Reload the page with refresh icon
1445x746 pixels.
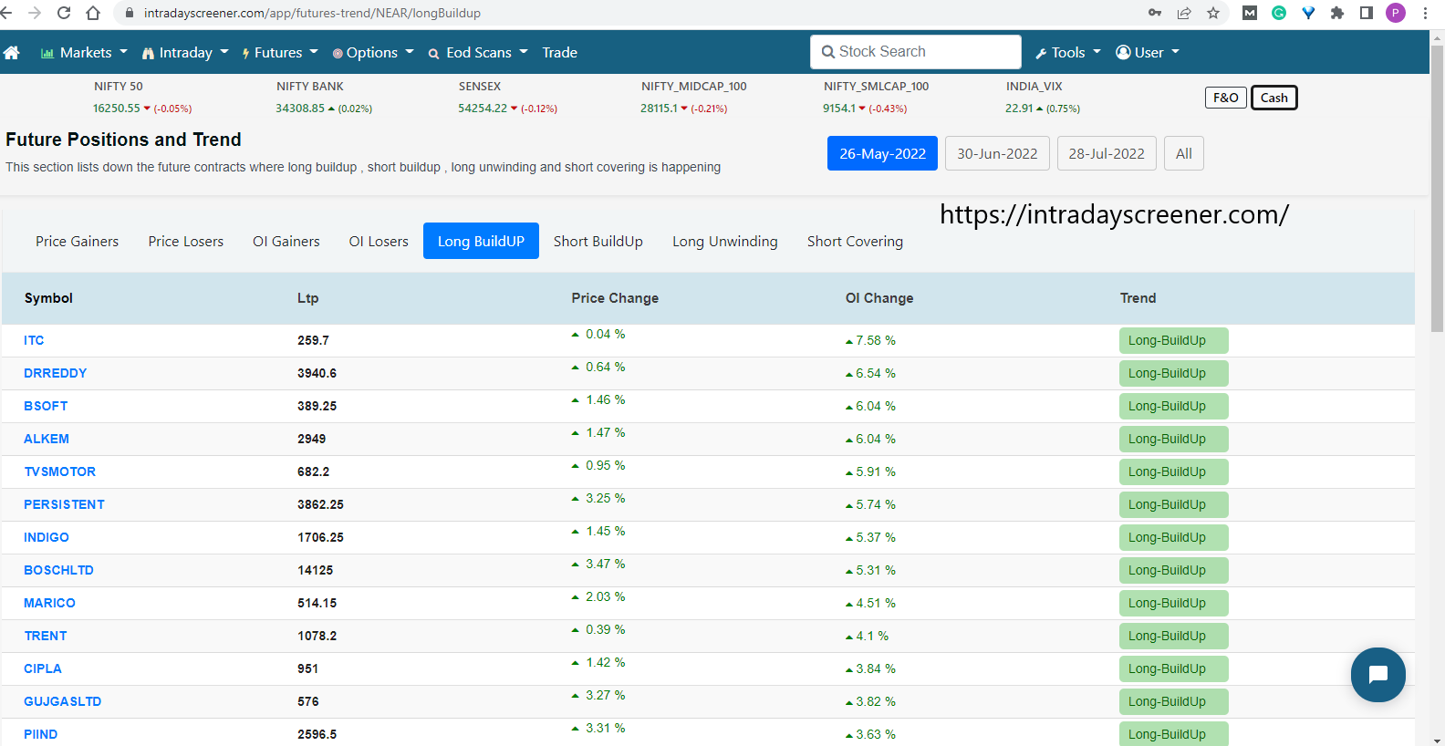(x=64, y=13)
